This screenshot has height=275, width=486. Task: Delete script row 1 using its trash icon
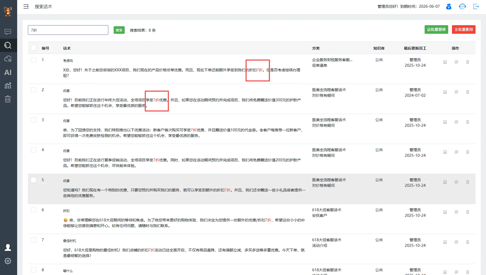point(468,62)
